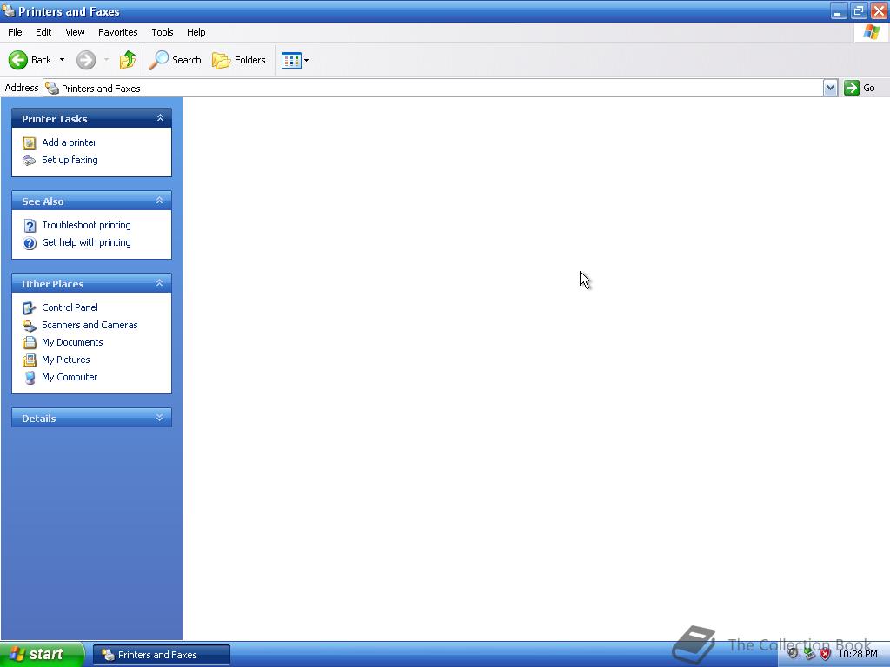Screen dimensions: 890x667
Task: Click the green Go arrow icon
Action: point(852,88)
